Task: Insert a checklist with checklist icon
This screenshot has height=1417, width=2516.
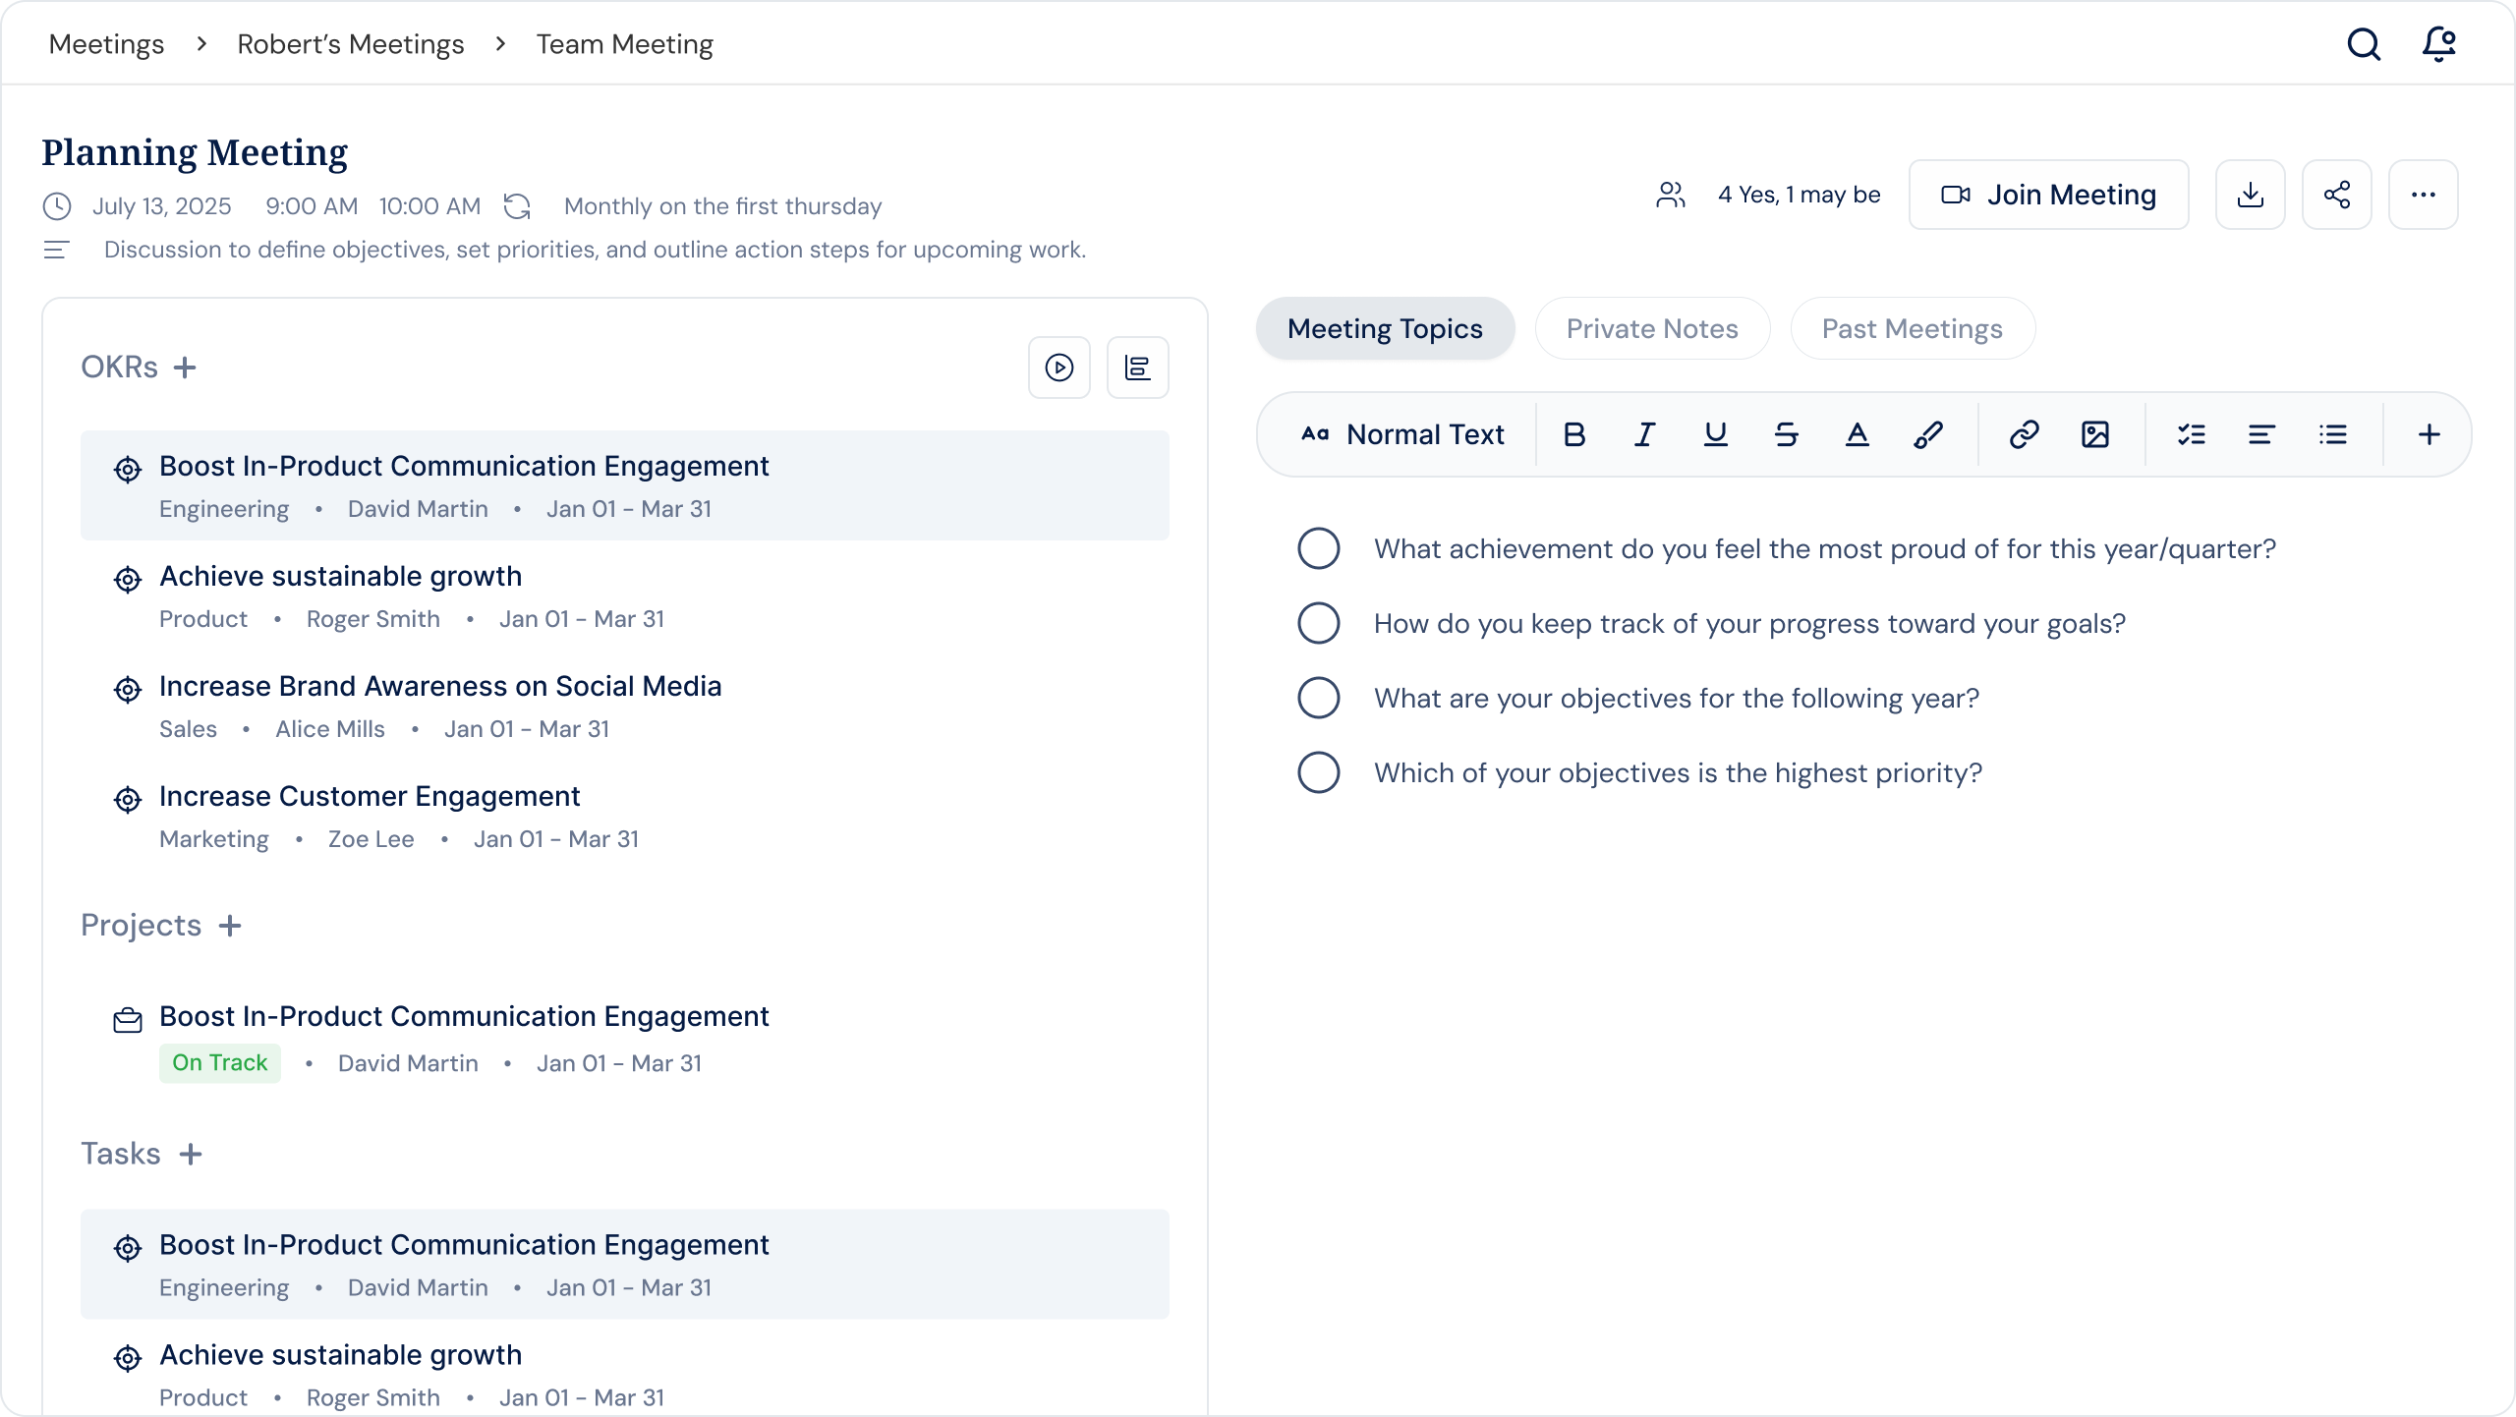Action: pyautogui.click(x=2191, y=434)
